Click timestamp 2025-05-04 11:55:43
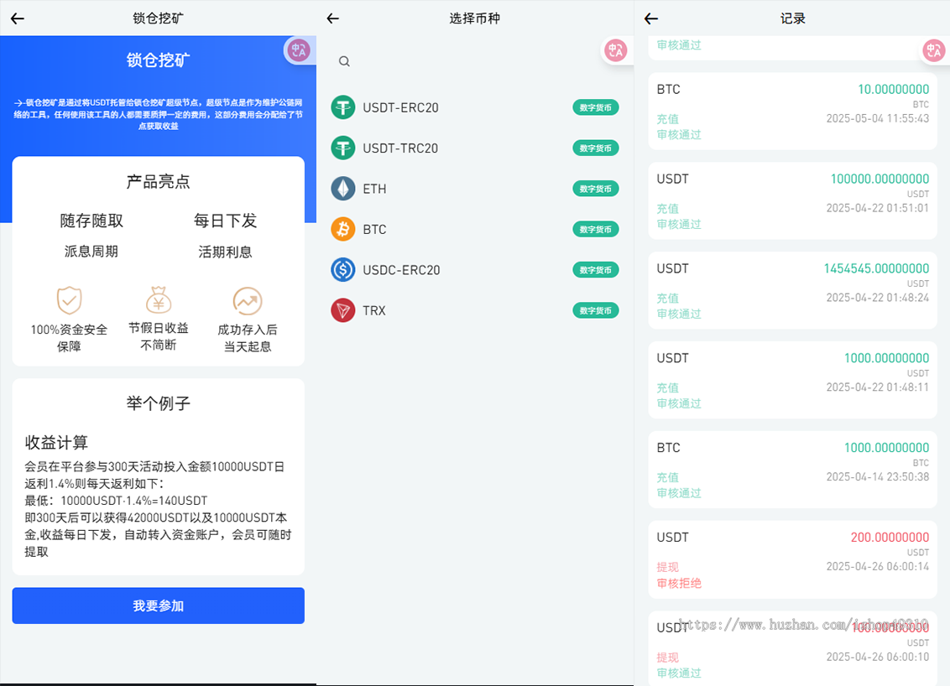Image resolution: width=950 pixels, height=686 pixels. (877, 119)
